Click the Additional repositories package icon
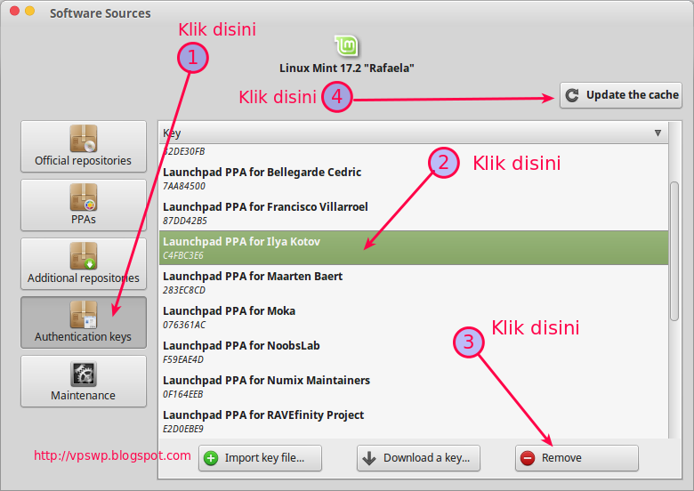Viewport: 694px width, 491px height. pos(84,256)
